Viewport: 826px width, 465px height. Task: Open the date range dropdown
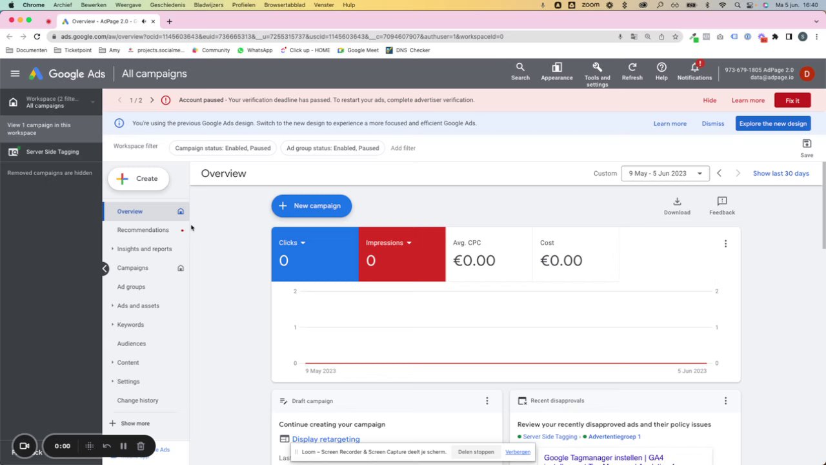pyautogui.click(x=665, y=173)
